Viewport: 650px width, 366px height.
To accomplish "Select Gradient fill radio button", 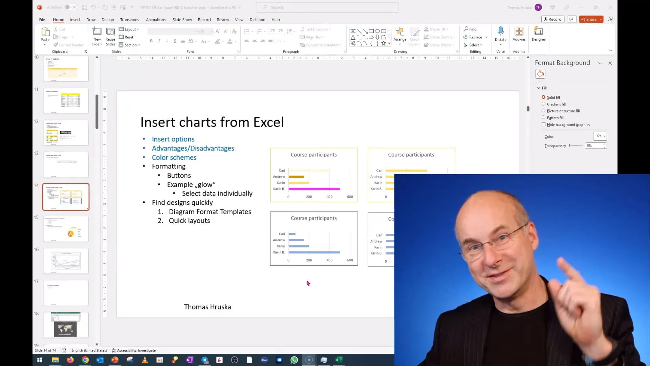I will tap(544, 104).
